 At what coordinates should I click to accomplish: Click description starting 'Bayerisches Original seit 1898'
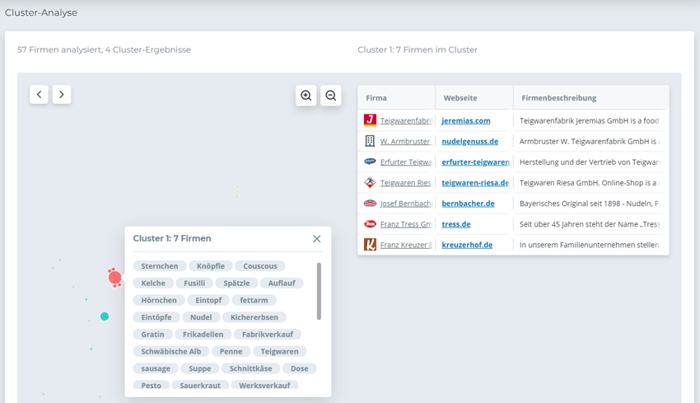point(590,204)
